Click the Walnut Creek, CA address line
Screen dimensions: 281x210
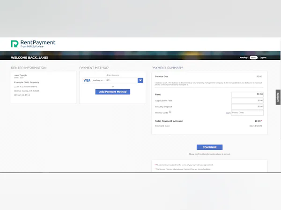click(x=27, y=91)
